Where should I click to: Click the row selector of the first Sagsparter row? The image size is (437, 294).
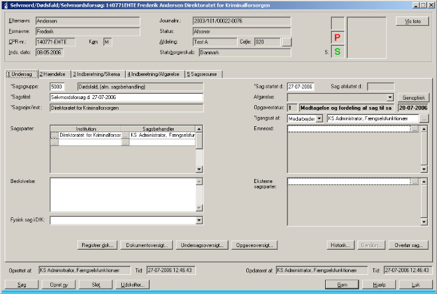point(54,135)
